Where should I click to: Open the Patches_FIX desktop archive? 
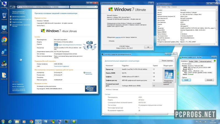4,76
